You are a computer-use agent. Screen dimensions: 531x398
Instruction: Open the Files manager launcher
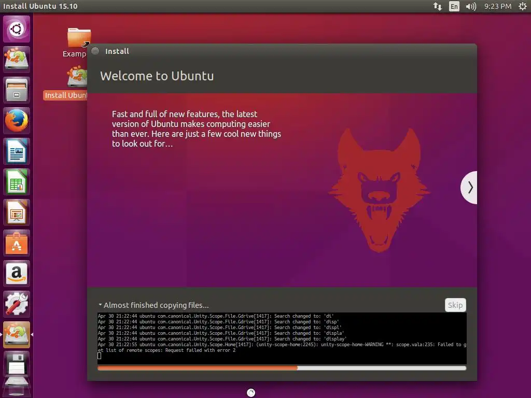[x=16, y=90]
